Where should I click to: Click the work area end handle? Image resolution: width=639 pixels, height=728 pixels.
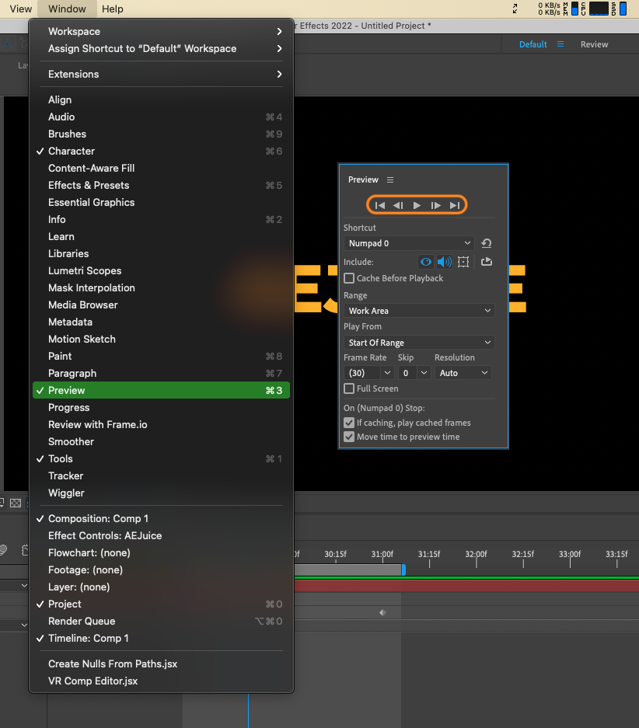pos(403,570)
